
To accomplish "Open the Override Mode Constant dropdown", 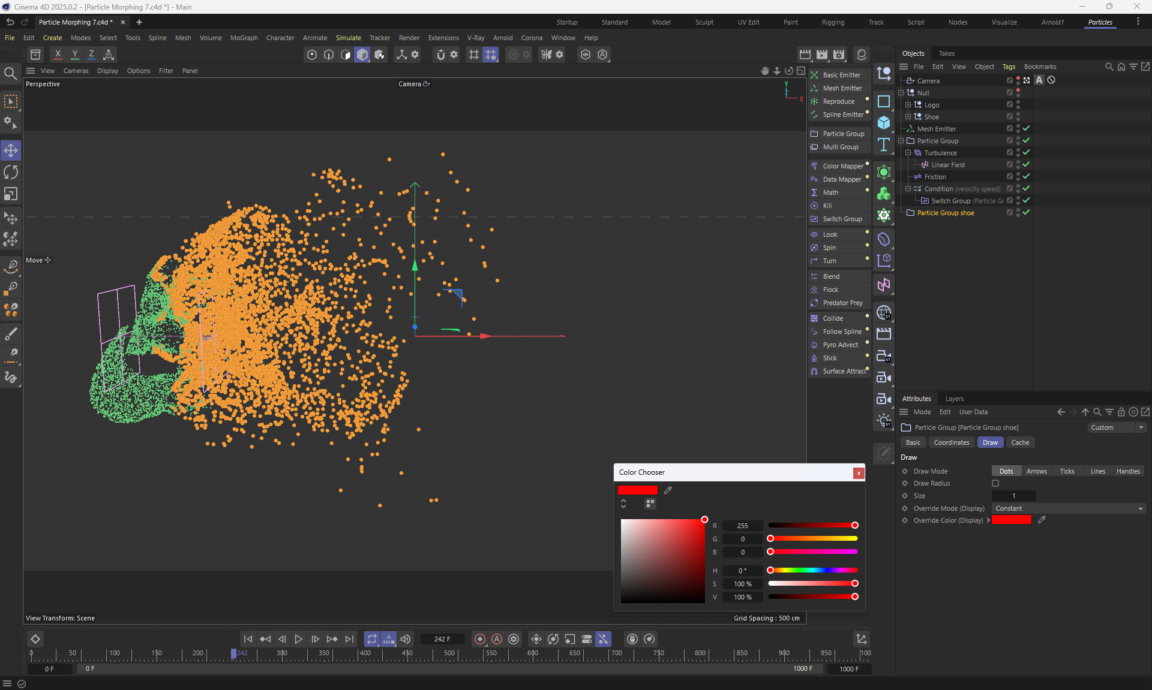I will pos(1069,508).
